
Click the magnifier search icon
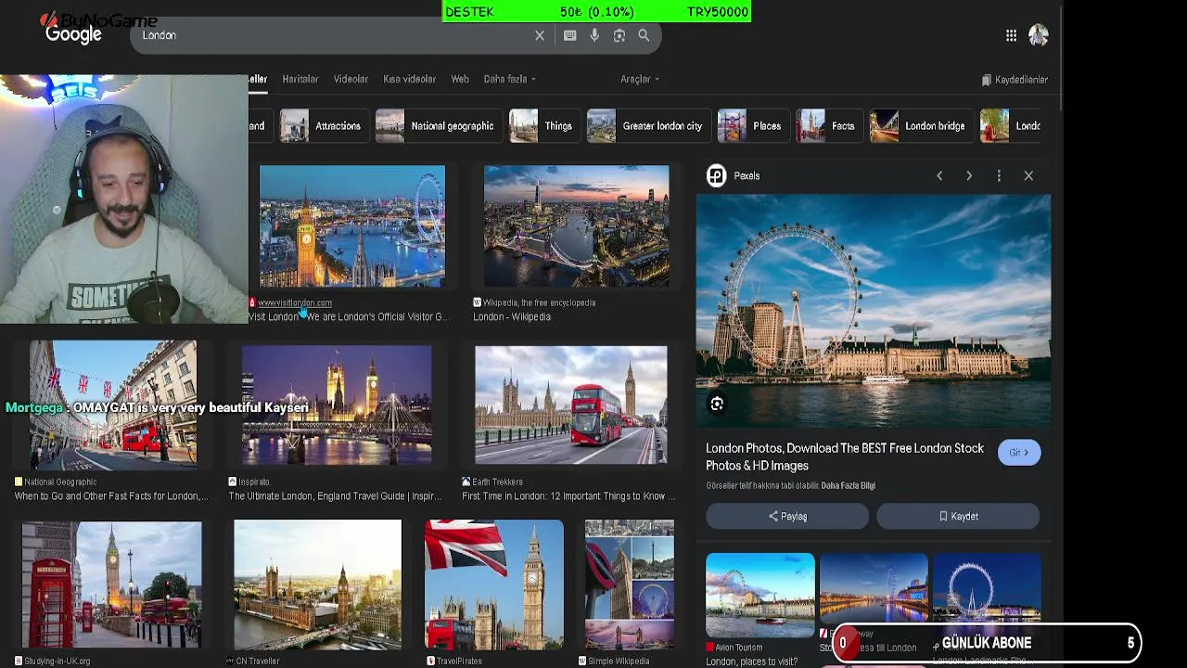(x=644, y=35)
